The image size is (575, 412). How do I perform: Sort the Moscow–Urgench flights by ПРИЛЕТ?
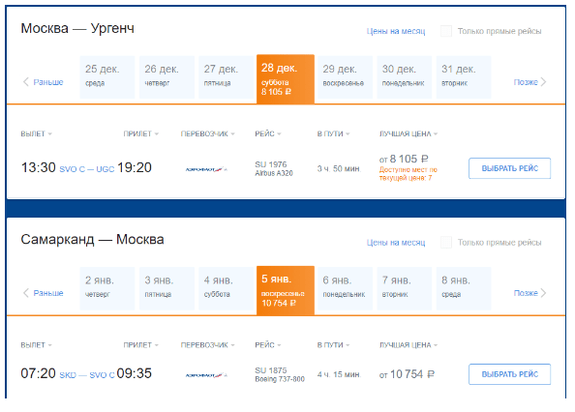[140, 134]
